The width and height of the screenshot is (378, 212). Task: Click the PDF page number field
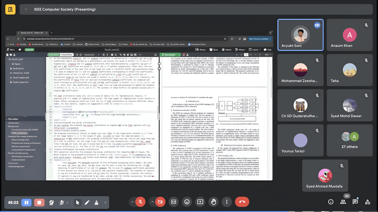coord(247,55)
